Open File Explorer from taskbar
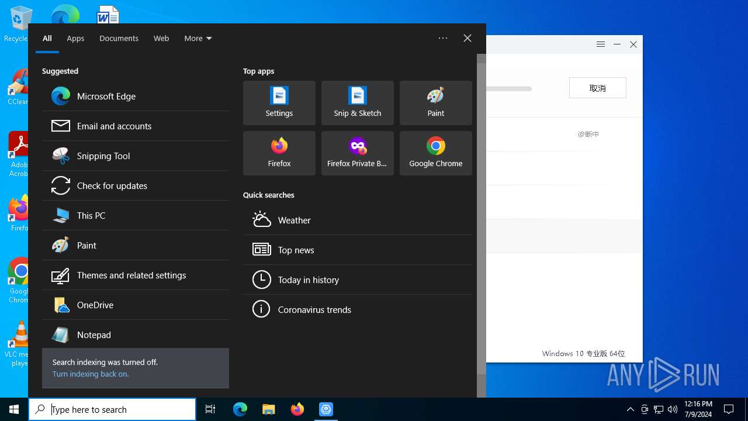748x421 pixels. coord(269,409)
